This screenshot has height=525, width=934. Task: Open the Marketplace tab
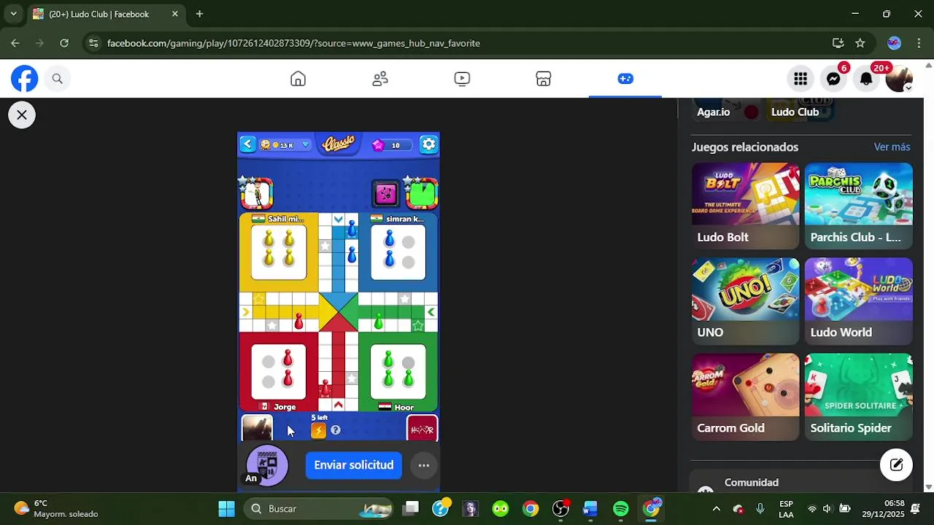pos(544,79)
